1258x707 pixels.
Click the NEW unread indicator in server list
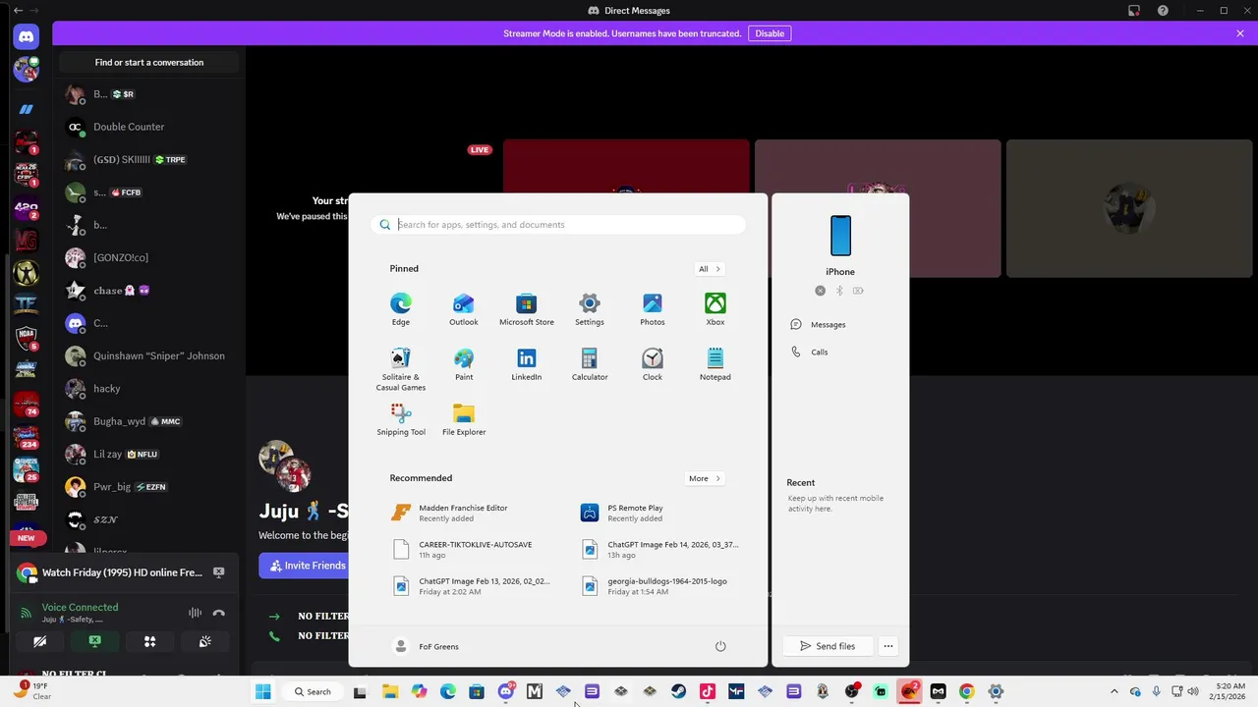pos(27,538)
